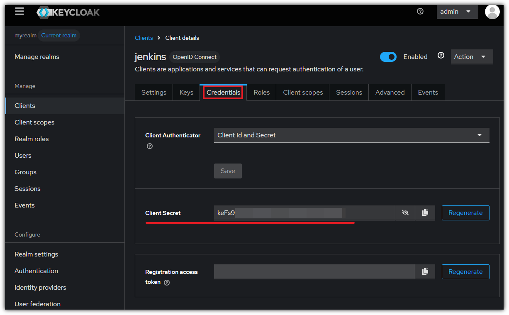Open the Action dropdown
Image resolution: width=509 pixels, height=315 pixels.
pyautogui.click(x=472, y=57)
